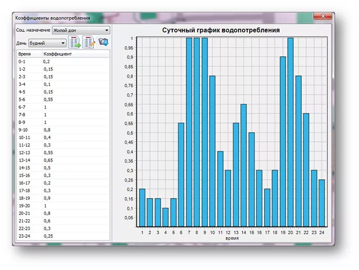Click coefficient 0,9 in the 18-19 row

[47, 198]
